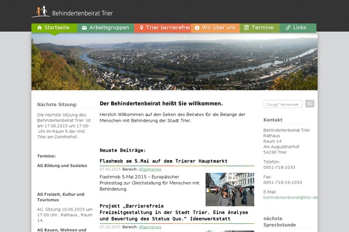Open the Links menu item
This screenshot has width=349, height=232.
(298, 28)
